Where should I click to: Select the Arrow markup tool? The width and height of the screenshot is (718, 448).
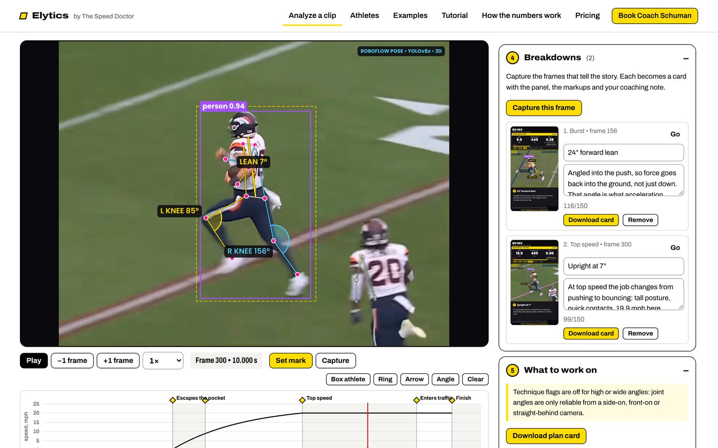pyautogui.click(x=414, y=379)
